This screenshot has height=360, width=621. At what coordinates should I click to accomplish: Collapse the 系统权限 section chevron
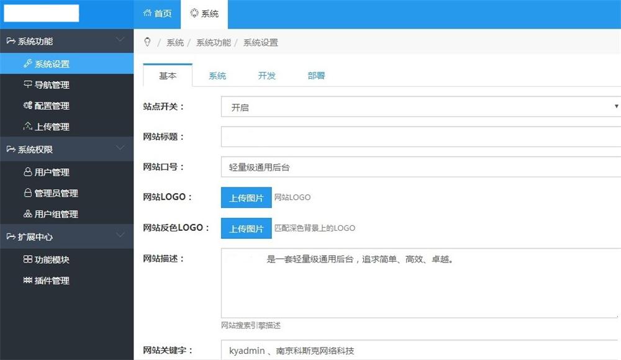coord(120,148)
